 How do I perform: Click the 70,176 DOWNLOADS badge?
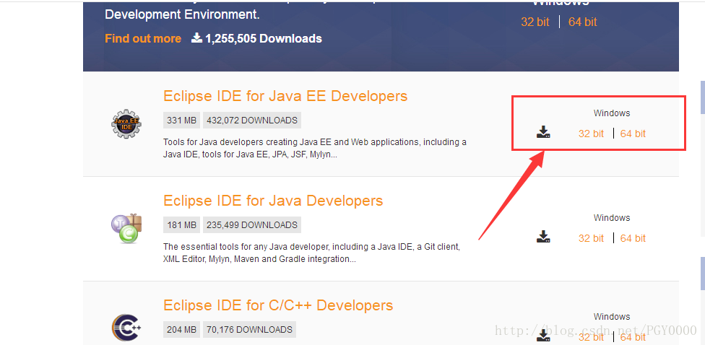(249, 329)
